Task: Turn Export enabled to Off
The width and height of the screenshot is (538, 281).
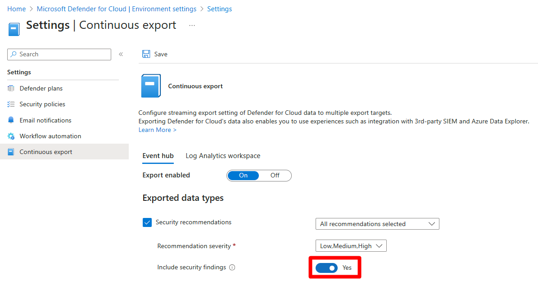Action: 275,175
